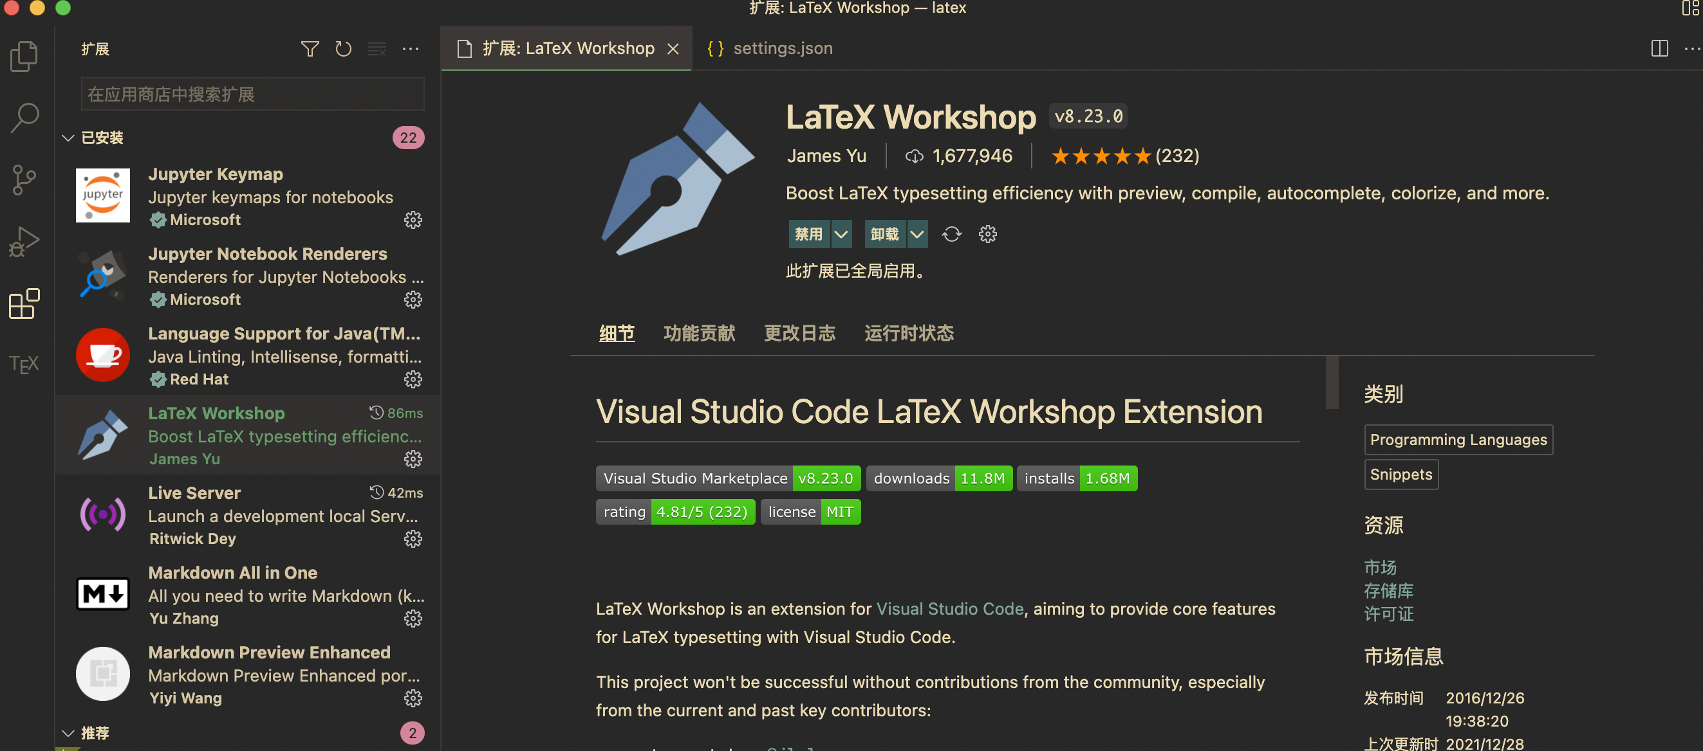Viewport: 1703px width, 751px height.
Task: Open gear settings for Language Support for Java
Action: (413, 379)
